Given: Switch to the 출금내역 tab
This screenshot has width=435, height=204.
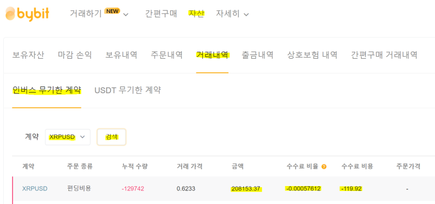Looking at the screenshot, I should [x=258, y=55].
